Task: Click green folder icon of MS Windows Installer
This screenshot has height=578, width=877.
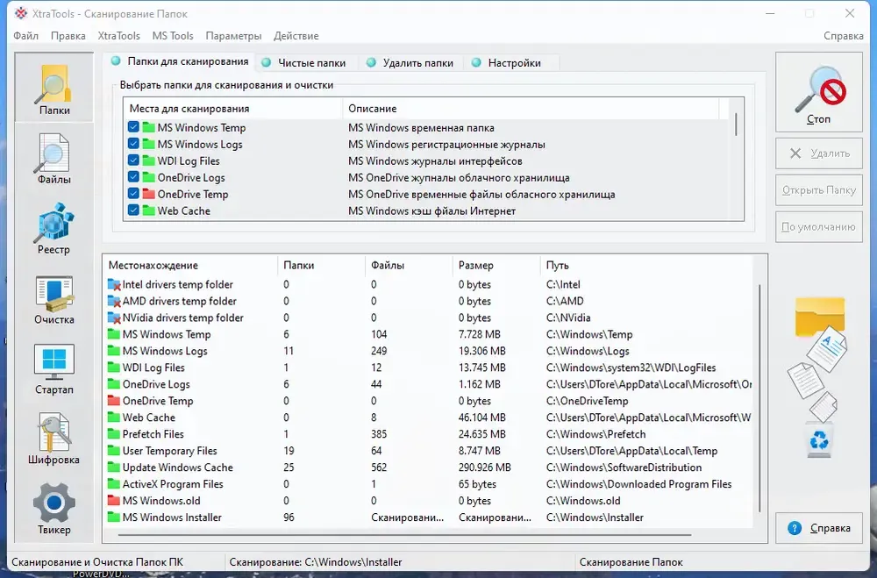Action: click(x=114, y=517)
